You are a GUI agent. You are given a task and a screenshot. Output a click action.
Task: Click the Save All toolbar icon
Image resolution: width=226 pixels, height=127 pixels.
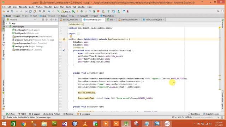[x=8, y=11]
